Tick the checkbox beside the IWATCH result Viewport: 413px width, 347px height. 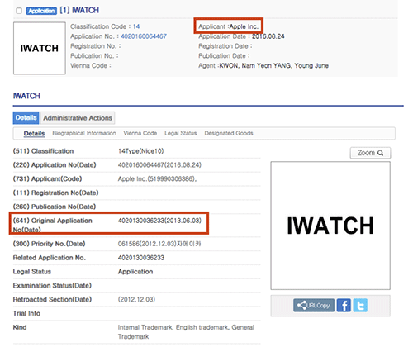click(x=19, y=11)
